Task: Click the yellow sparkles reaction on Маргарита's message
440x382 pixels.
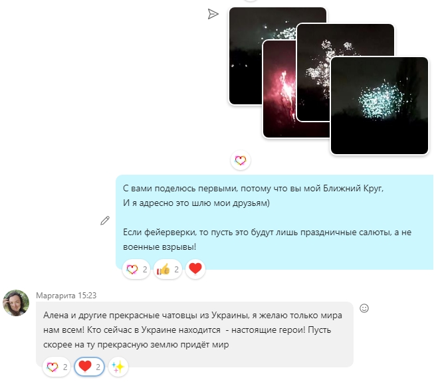Action: click(118, 367)
